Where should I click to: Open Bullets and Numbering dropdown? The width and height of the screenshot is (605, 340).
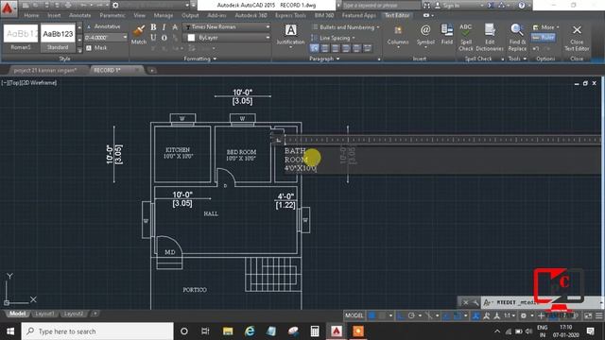[346, 27]
